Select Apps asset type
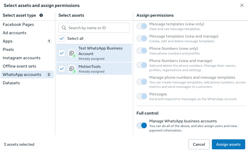This screenshot has width=248, height=151. point(27,41)
